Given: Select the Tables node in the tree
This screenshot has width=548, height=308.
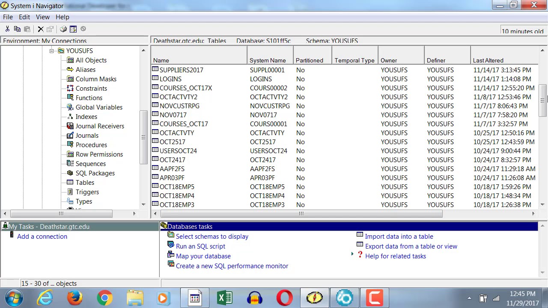Looking at the screenshot, I should [85, 183].
